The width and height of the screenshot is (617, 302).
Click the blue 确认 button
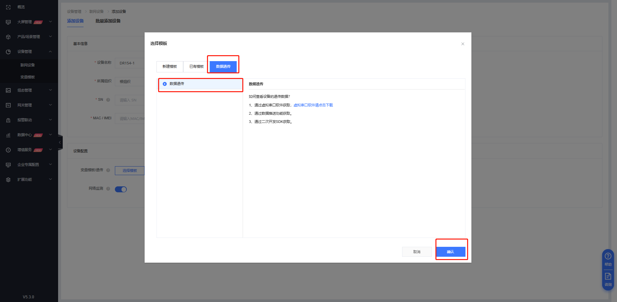[451, 252]
